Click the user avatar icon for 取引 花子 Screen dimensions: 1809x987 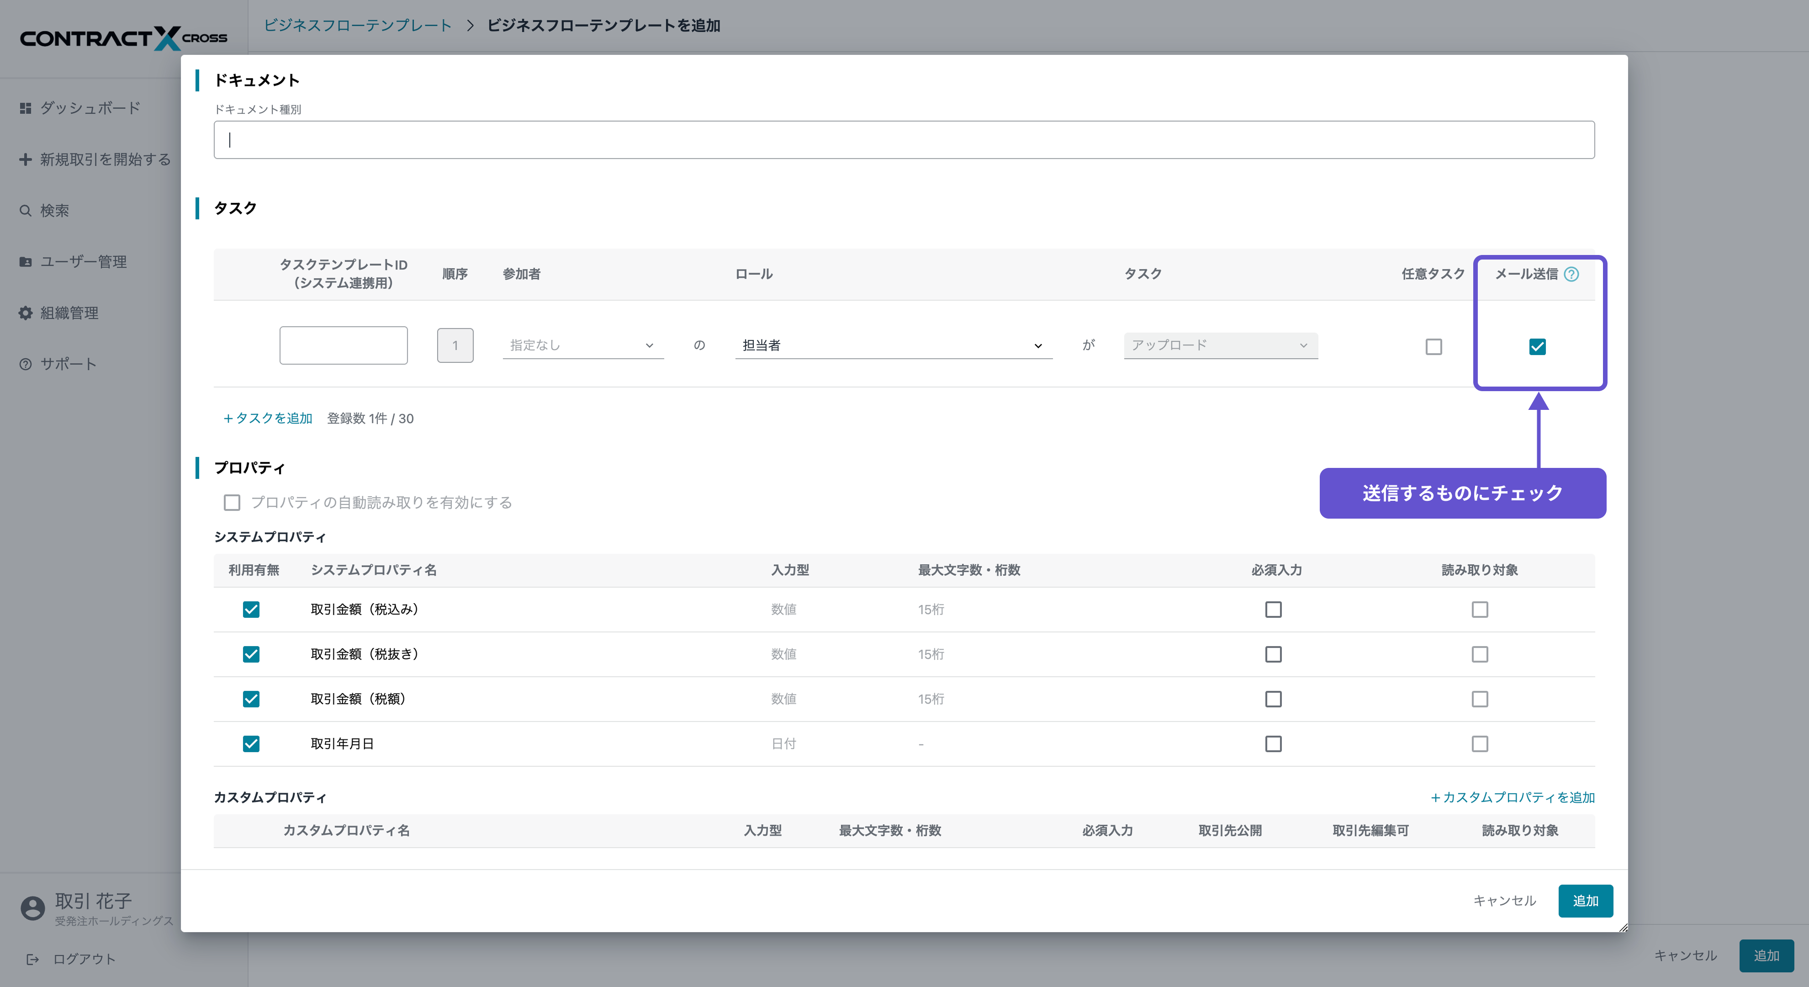click(32, 908)
